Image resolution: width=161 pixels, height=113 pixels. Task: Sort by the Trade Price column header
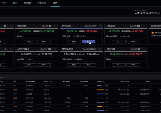pyautogui.click(x=124, y=81)
